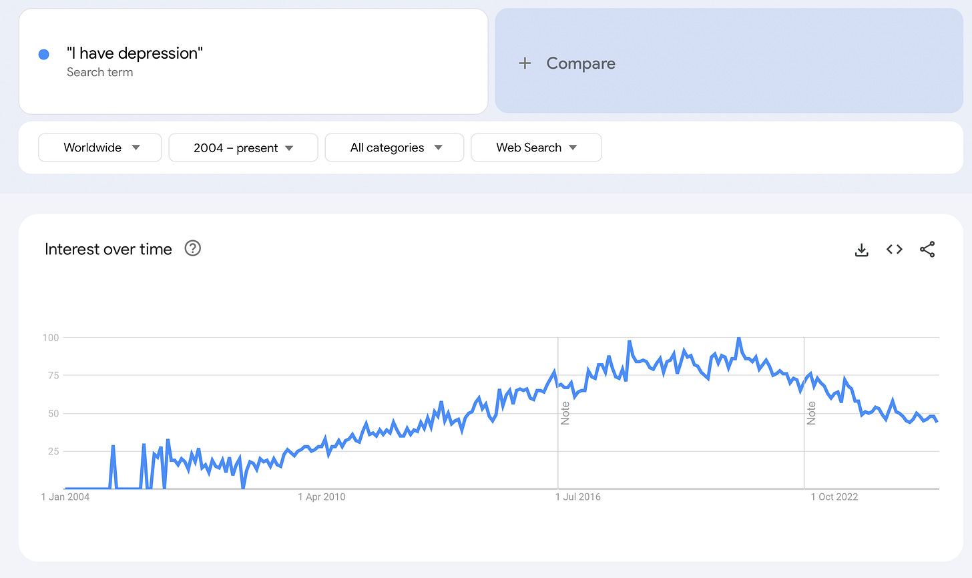Expand the 2004 – present date range

coord(243,148)
